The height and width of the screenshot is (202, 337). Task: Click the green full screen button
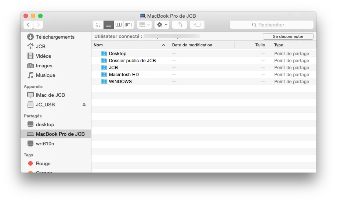40,16
